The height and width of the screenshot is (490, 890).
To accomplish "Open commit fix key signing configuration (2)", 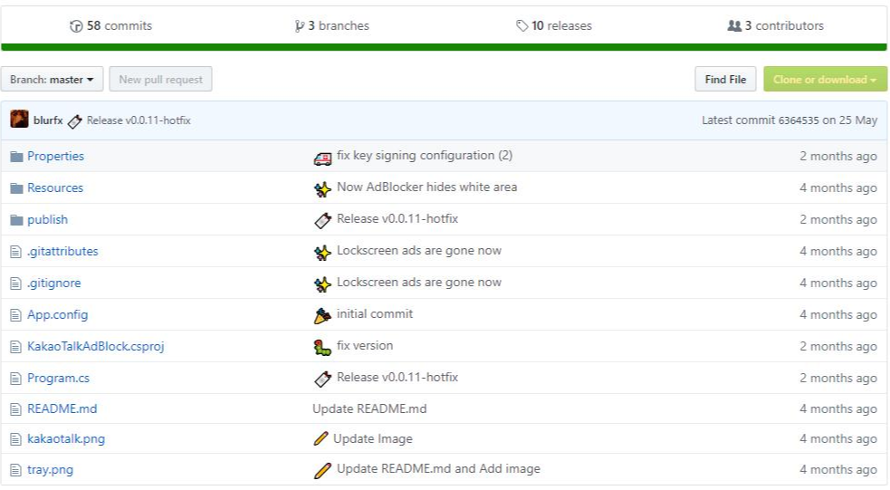I will 425,155.
